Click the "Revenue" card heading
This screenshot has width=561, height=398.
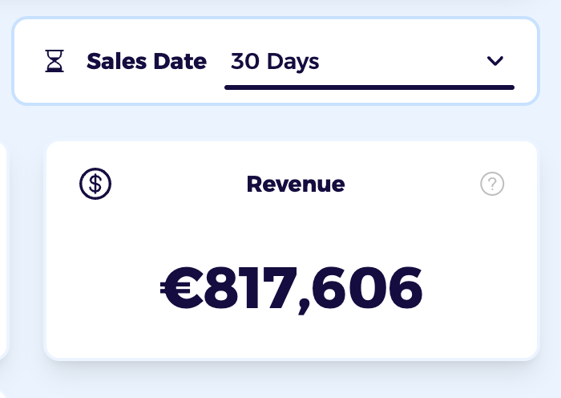296,184
